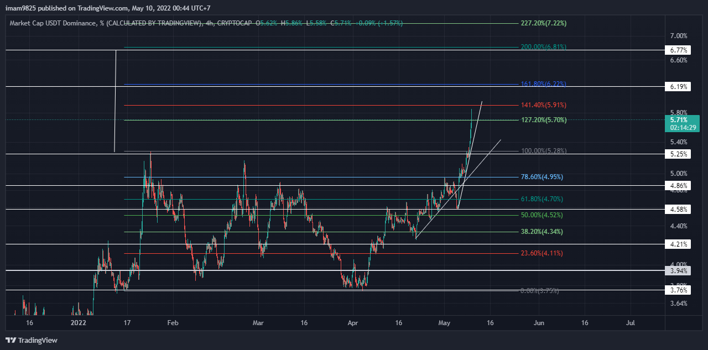This screenshot has height=350, width=708.
Task: Click the 'Jun' label on time axis
Action: point(539,322)
